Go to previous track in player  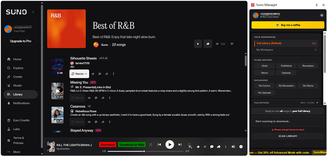(x=159, y=145)
